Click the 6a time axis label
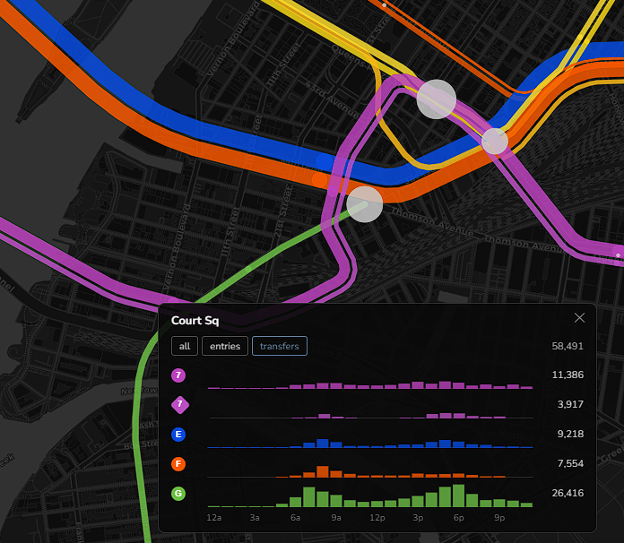624x543 pixels. coord(295,518)
